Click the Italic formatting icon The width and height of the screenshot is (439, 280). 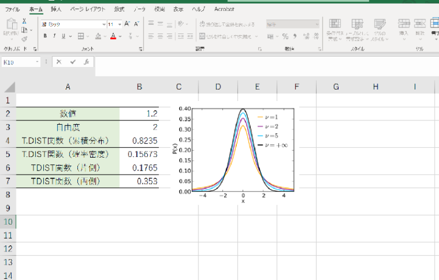point(54,37)
